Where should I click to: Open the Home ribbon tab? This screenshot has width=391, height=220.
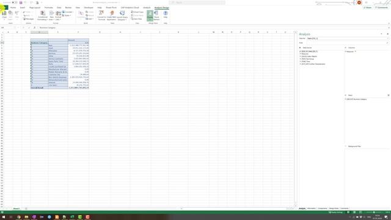pos(13,8)
